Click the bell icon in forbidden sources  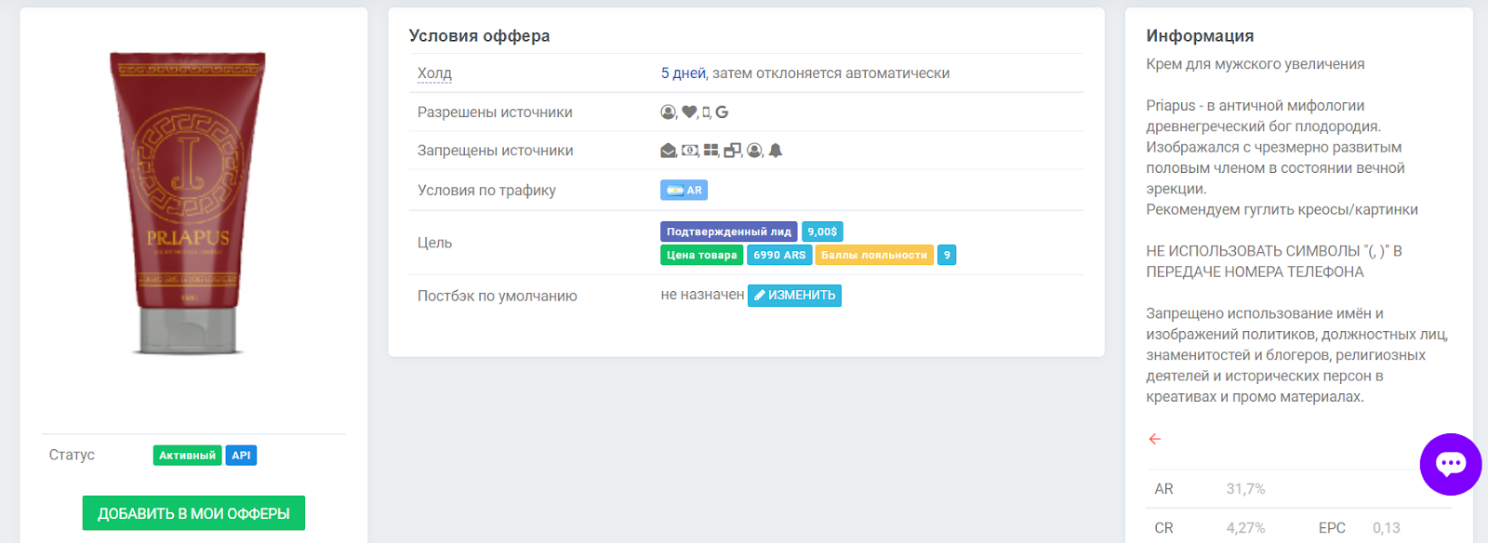pos(776,151)
